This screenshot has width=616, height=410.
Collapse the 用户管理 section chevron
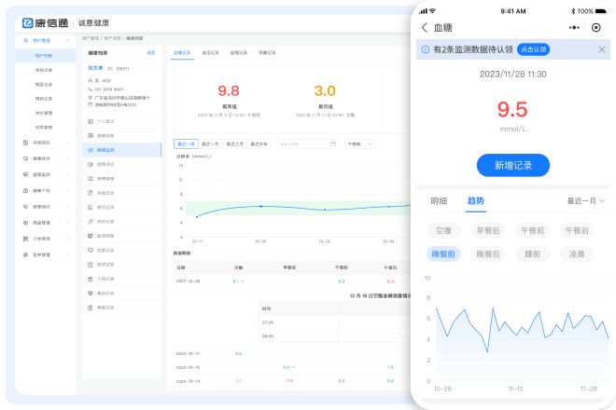click(x=67, y=40)
